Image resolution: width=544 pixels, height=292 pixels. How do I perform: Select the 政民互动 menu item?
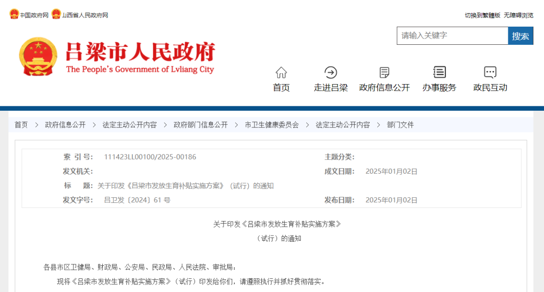pyautogui.click(x=490, y=87)
